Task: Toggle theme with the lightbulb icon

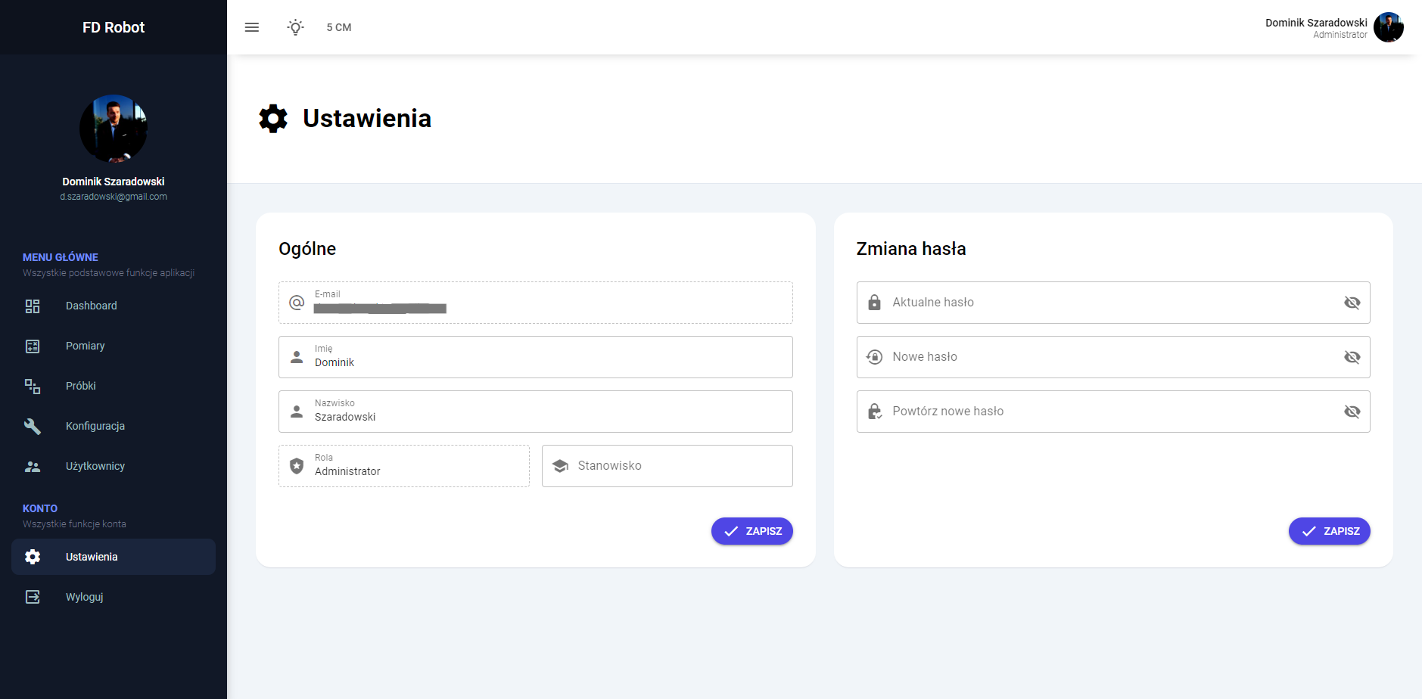Action: [x=296, y=27]
